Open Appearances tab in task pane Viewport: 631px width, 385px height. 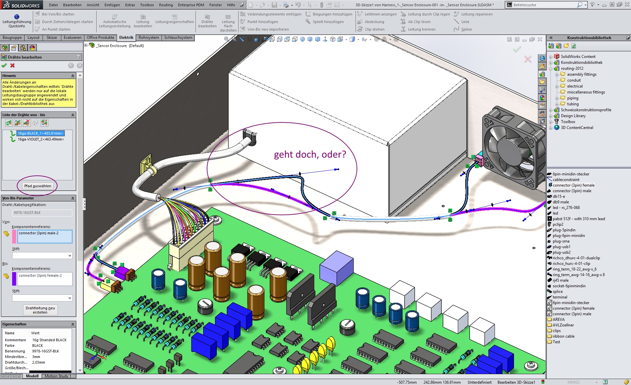(542, 97)
